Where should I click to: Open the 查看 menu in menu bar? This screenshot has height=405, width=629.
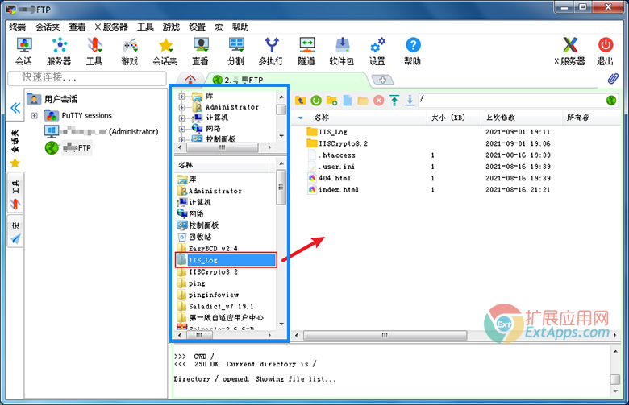tap(77, 27)
